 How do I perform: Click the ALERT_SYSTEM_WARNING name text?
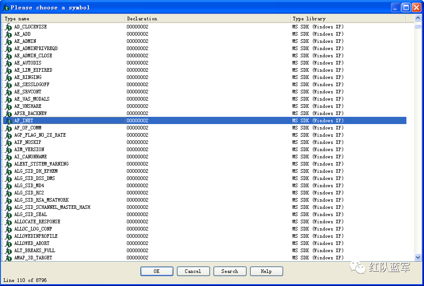click(42, 164)
